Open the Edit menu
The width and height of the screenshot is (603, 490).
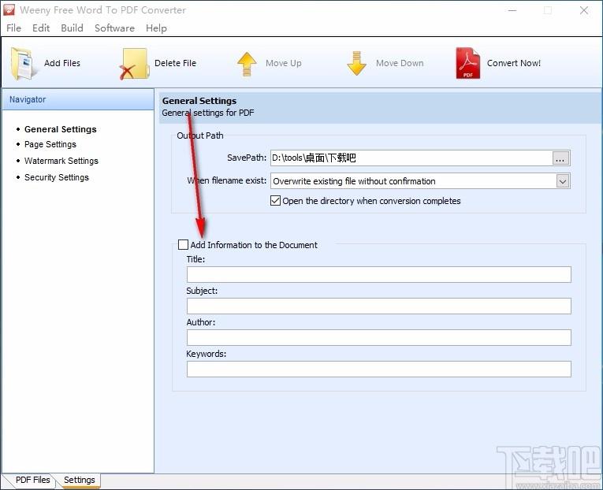coord(41,28)
